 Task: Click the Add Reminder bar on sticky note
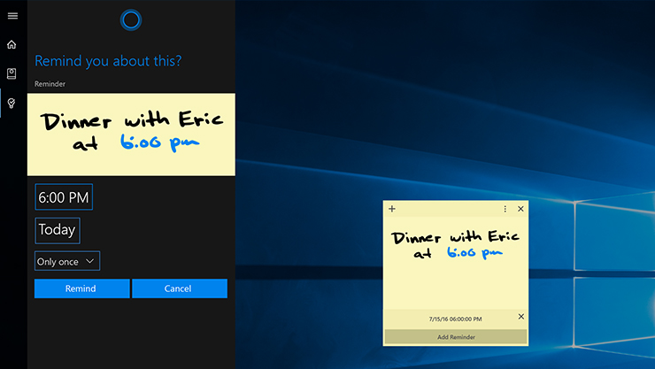click(x=456, y=337)
